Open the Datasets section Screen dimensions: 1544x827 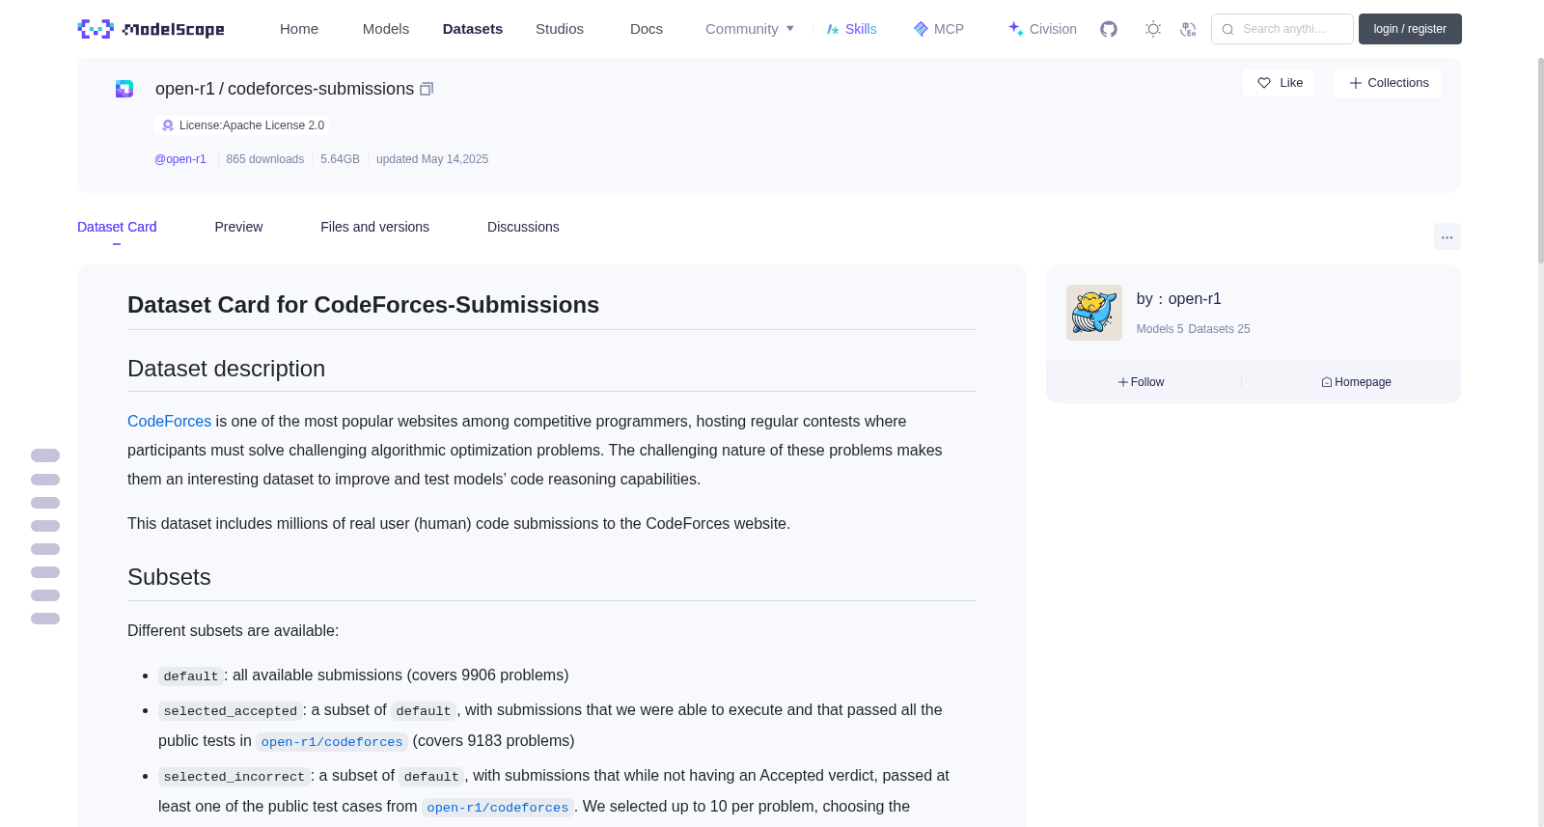click(473, 29)
